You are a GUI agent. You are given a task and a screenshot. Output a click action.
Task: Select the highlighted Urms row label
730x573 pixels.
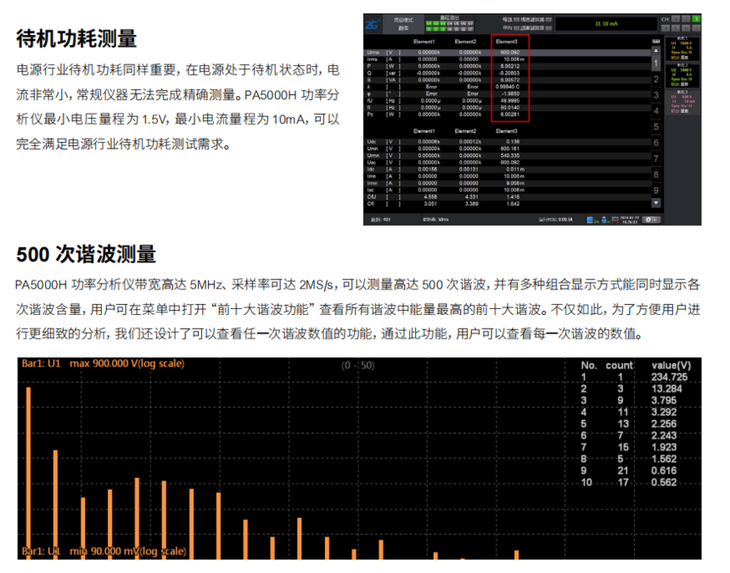373,53
